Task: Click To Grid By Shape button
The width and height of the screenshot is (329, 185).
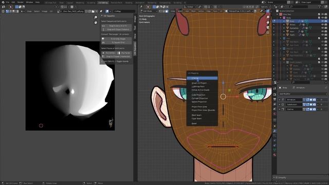Action: point(117,39)
